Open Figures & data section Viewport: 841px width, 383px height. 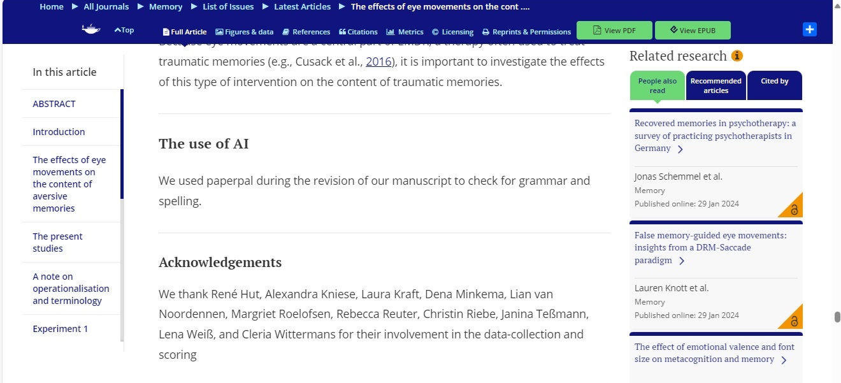coord(245,32)
